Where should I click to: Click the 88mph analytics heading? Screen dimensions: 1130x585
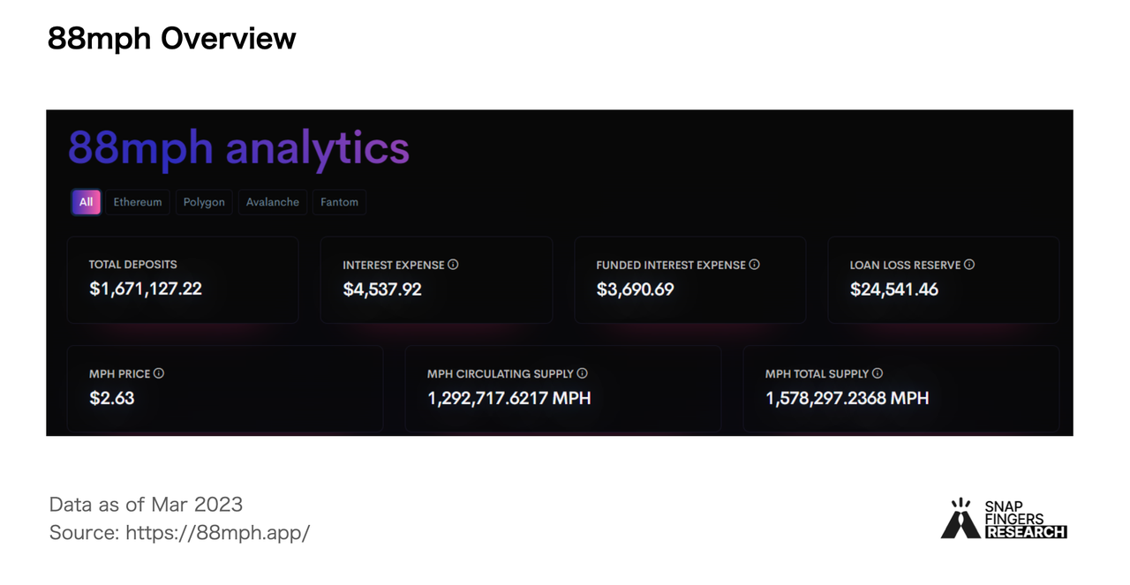point(238,148)
